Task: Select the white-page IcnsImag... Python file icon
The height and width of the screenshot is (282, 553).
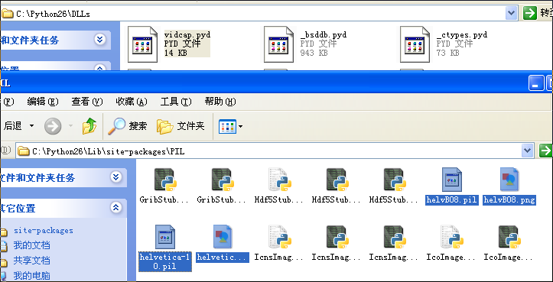Action: pyautogui.click(x=280, y=237)
